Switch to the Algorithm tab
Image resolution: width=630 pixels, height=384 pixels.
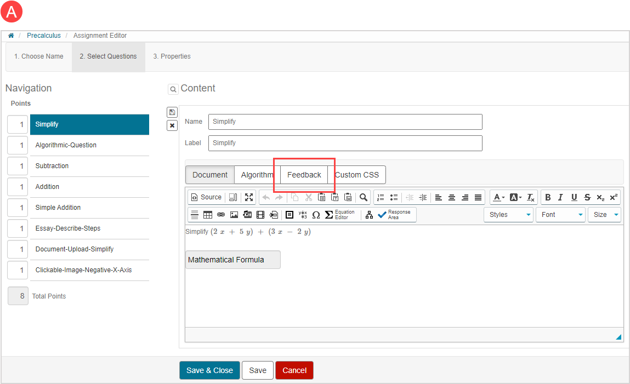pyautogui.click(x=257, y=175)
